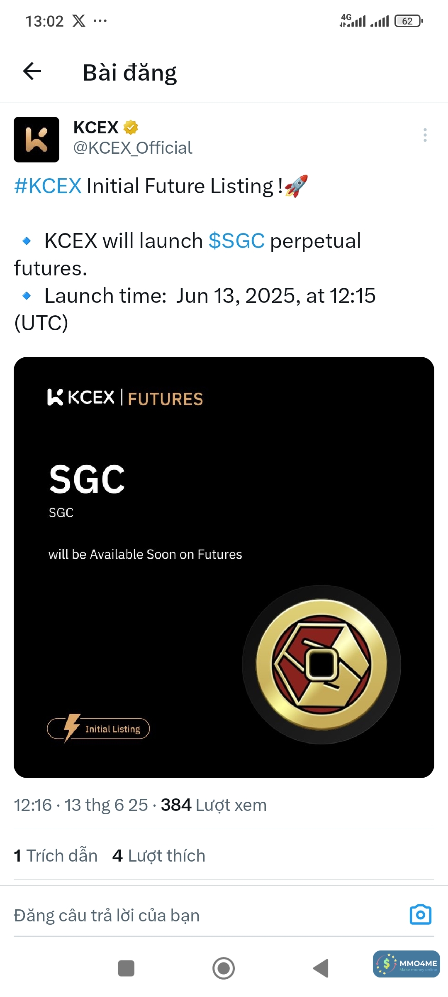Tap the camera icon in reply bar
This screenshot has width=448, height=997.
pyautogui.click(x=420, y=914)
